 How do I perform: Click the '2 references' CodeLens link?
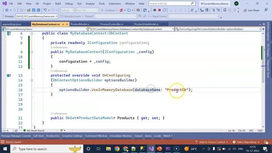[x=59, y=113]
